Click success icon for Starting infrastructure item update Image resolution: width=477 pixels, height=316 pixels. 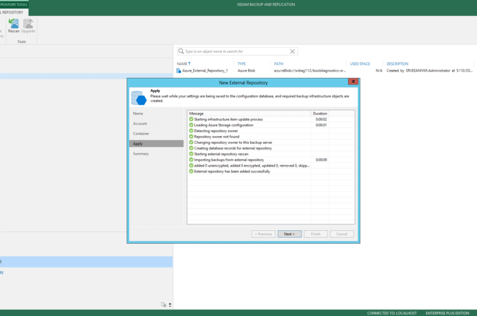(191, 119)
